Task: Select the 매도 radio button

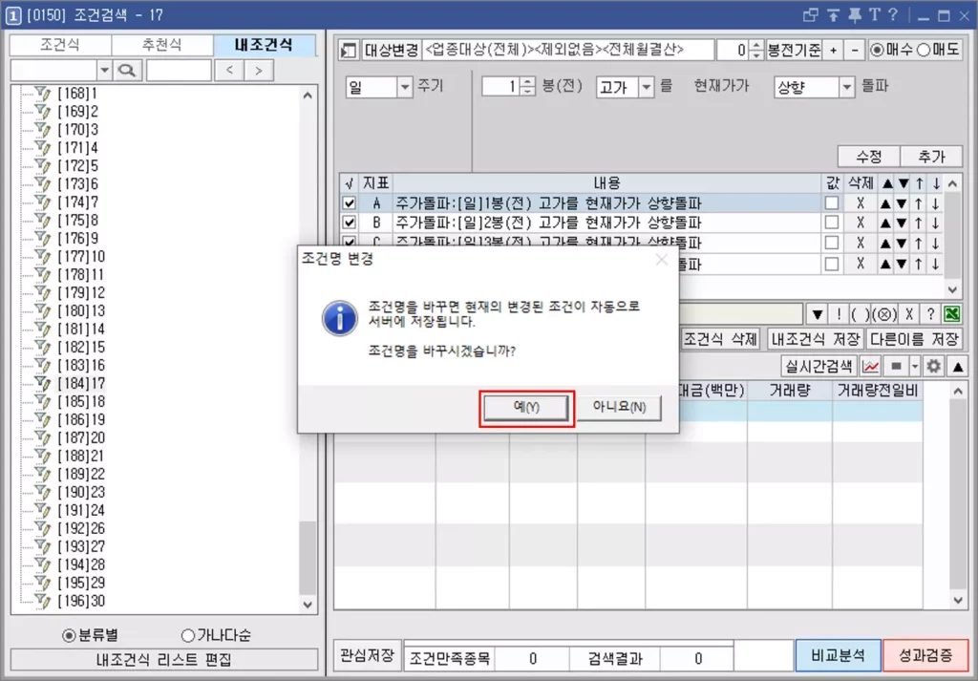Action: tap(924, 50)
